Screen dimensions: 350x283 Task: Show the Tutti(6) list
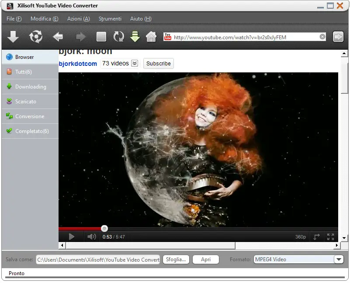(30, 72)
